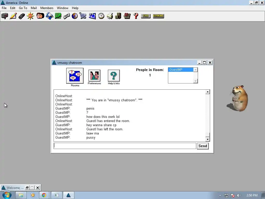Click "Guestl has left the room." line
The image size is (265, 199).
(105, 129)
